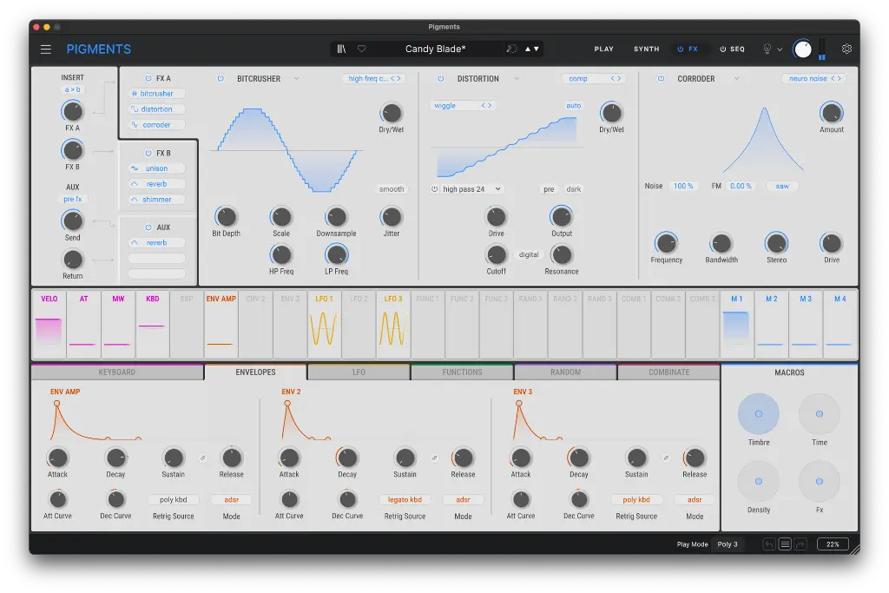Open the LFO modulation tab
This screenshot has height=593, width=889.
(x=359, y=372)
